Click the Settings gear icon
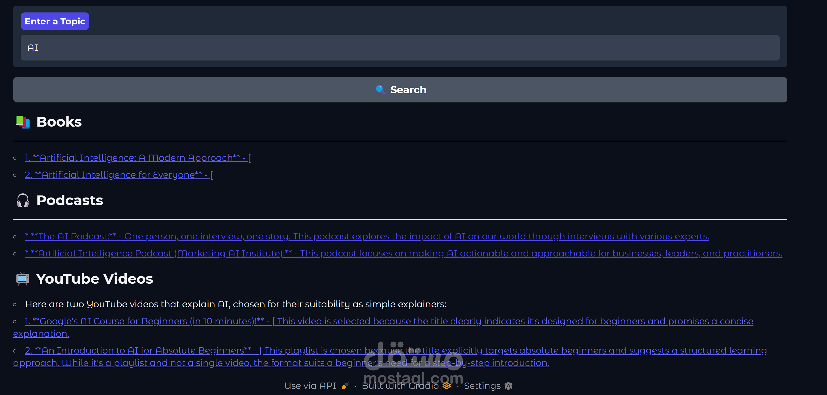Viewport: 827px width, 395px height. (508, 386)
